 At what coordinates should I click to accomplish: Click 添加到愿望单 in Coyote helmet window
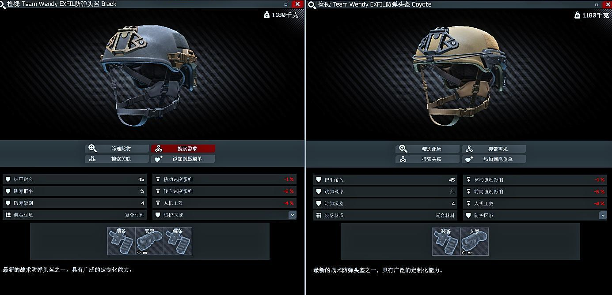point(494,159)
